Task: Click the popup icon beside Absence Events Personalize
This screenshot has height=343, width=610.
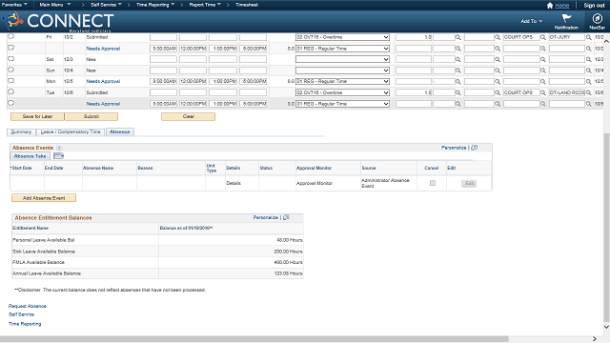Action: pyautogui.click(x=475, y=148)
